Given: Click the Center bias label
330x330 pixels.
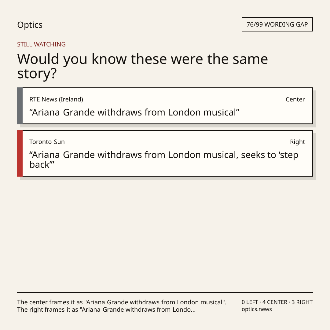Looking at the screenshot, I should (295, 99).
